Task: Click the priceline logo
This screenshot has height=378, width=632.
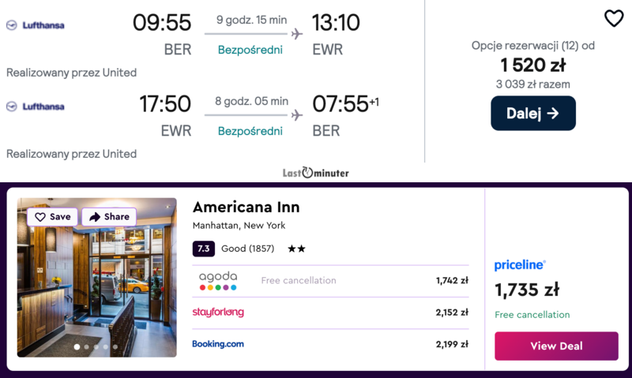Action: point(520,265)
